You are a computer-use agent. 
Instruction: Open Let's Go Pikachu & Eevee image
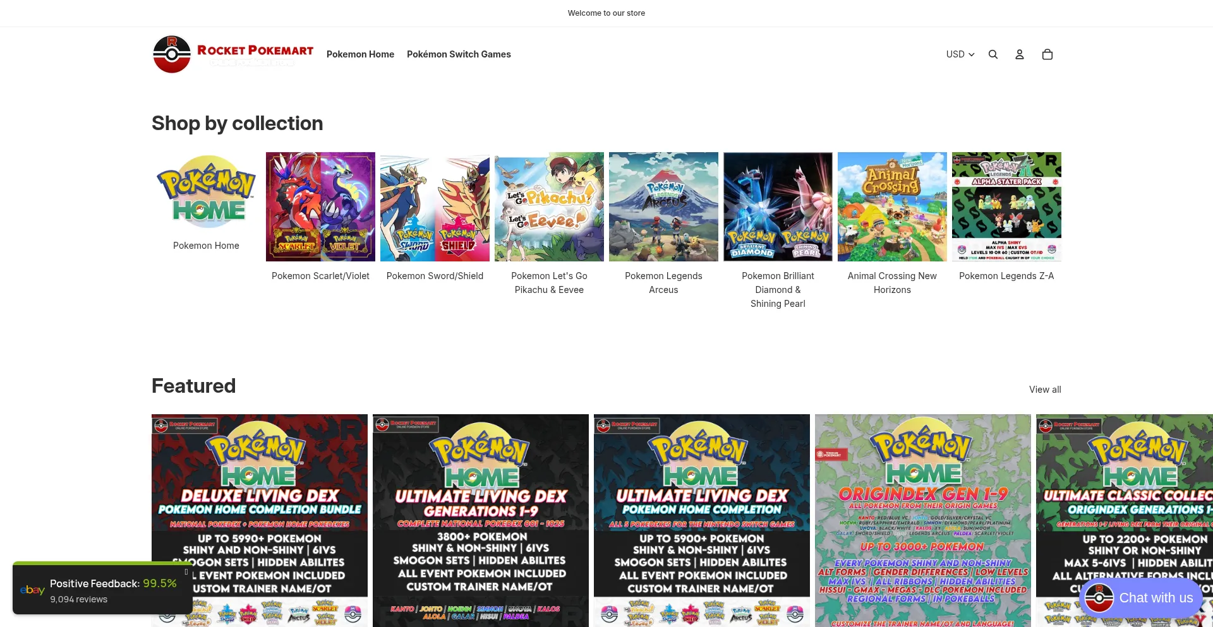coord(549,206)
